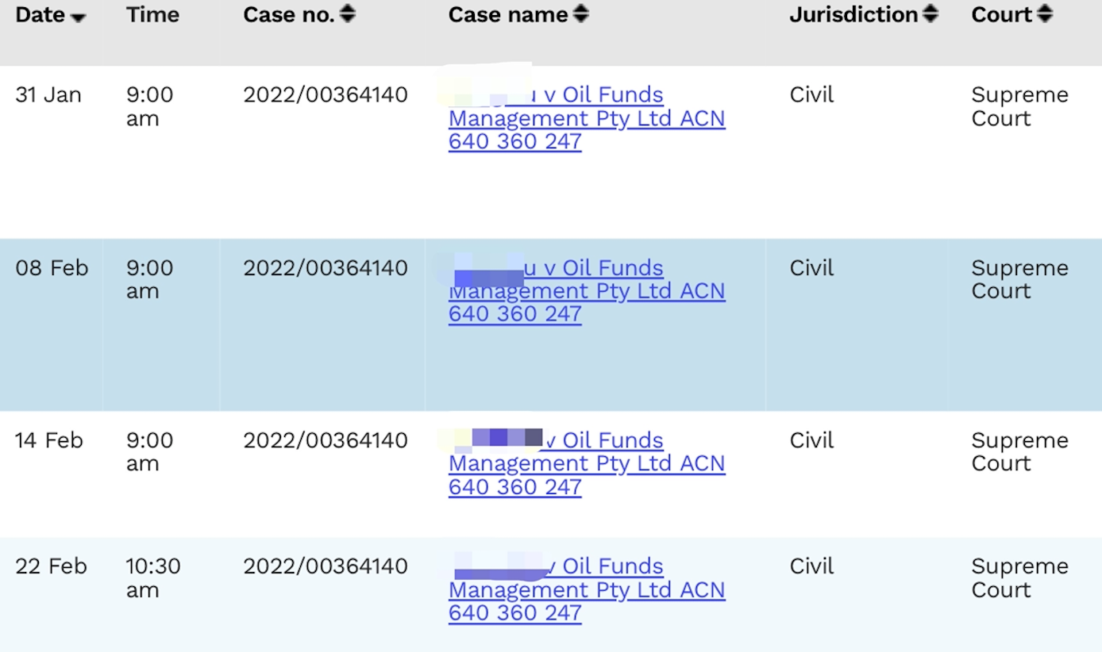Click Supreme Court in the 14 Feb row
Viewport: 1102px width, 652px height.
pos(1019,452)
